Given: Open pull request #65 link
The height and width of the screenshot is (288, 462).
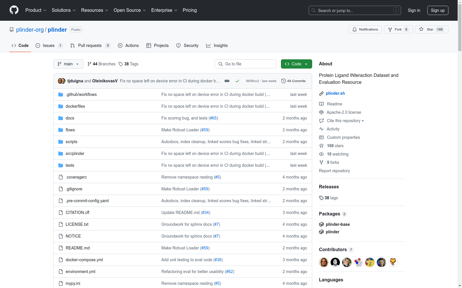Looking at the screenshot, I should [x=213, y=118].
